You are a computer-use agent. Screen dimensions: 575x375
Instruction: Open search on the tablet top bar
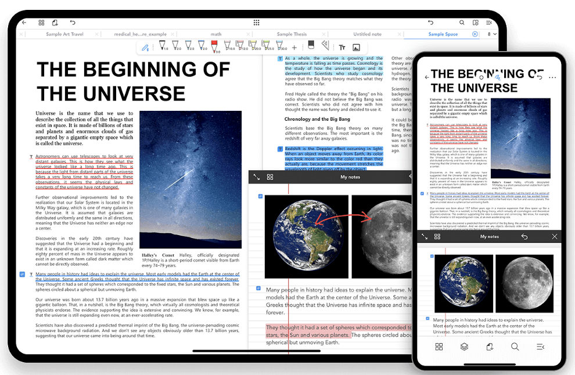click(462, 23)
